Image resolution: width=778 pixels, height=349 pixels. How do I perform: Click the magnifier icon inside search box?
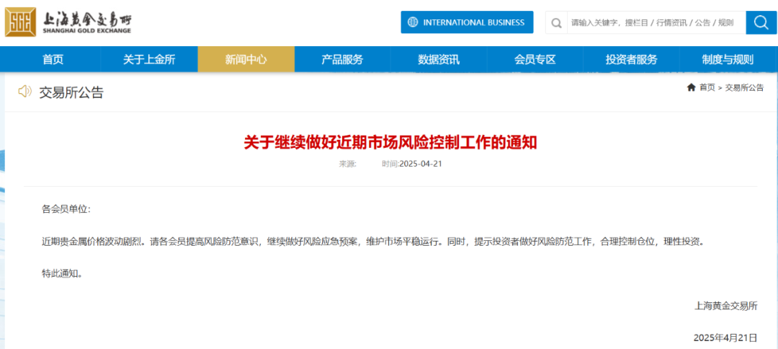point(556,23)
